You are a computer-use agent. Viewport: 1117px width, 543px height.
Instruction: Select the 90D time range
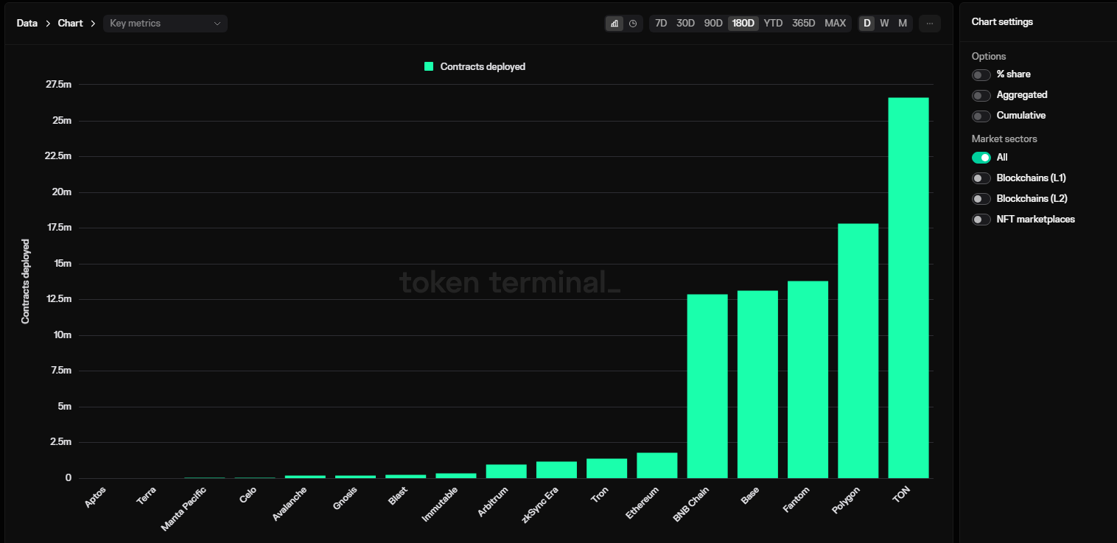pos(713,24)
